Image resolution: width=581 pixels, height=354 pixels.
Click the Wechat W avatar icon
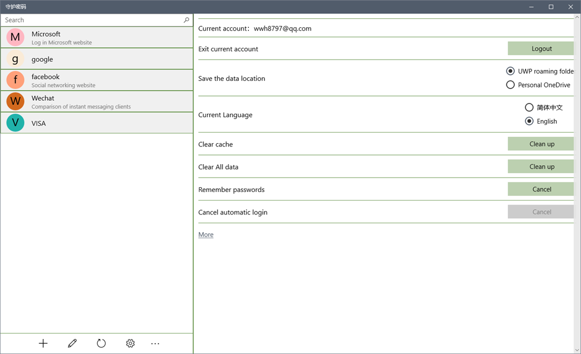click(x=14, y=101)
